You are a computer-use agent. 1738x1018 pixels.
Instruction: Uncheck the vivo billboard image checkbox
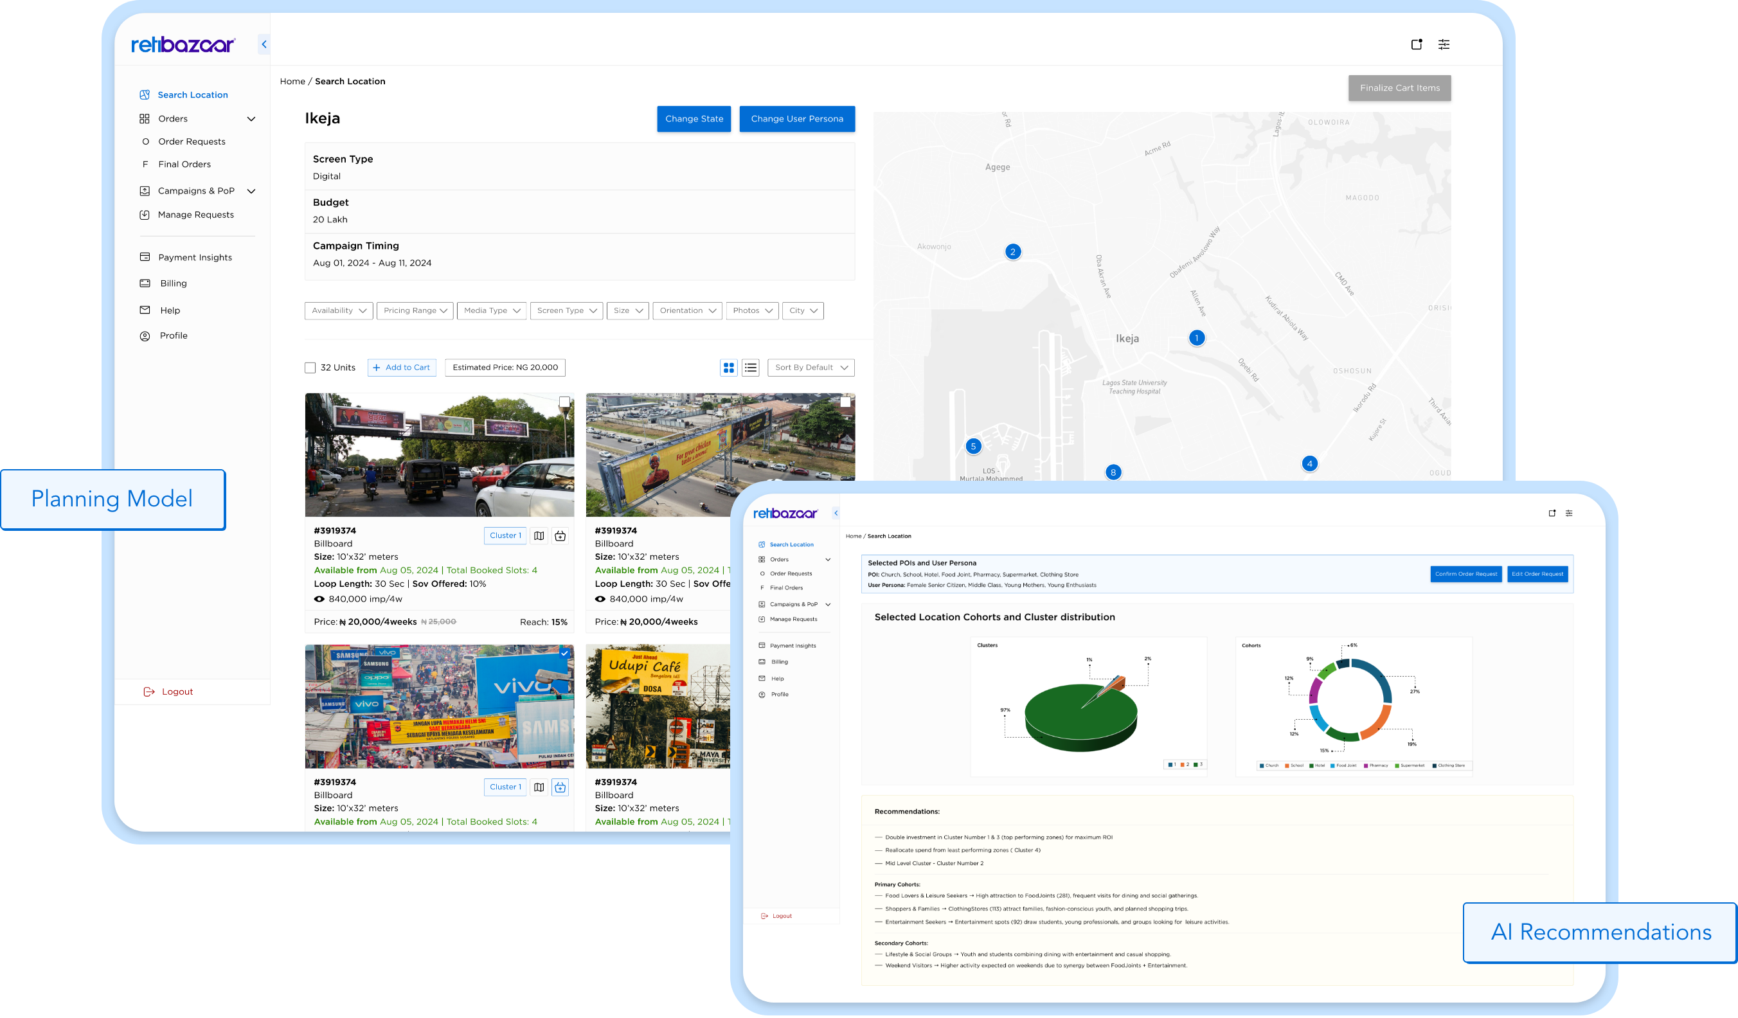(x=564, y=653)
